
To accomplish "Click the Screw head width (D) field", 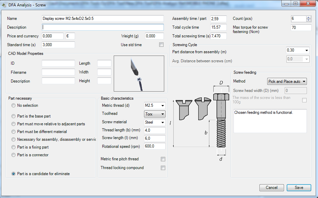I will pyautogui.click(x=296, y=91).
